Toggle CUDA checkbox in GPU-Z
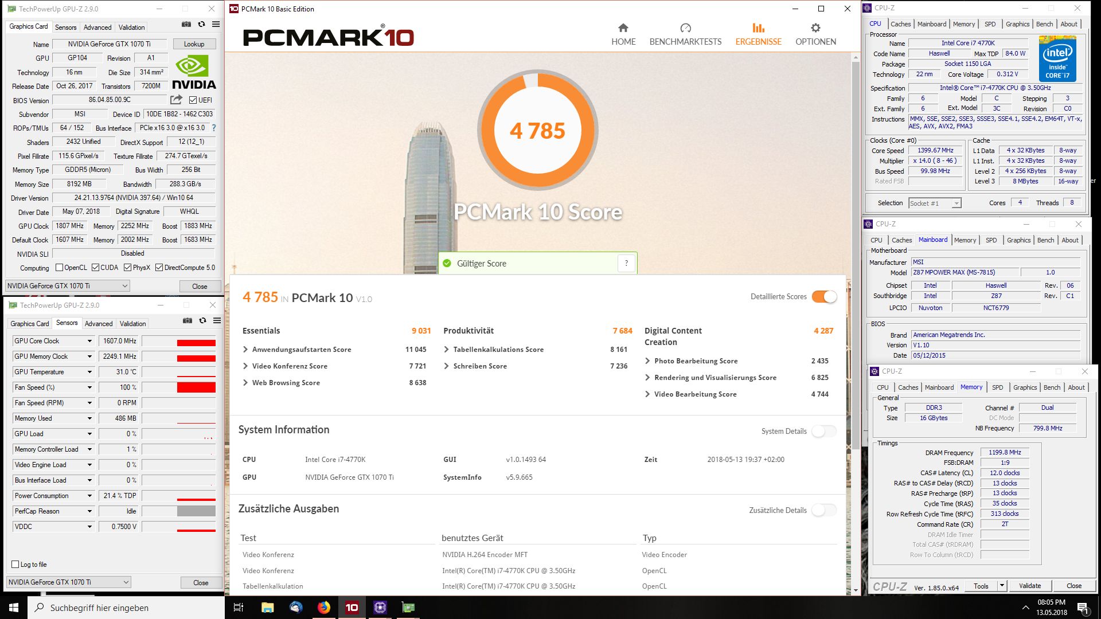 pos(95,268)
